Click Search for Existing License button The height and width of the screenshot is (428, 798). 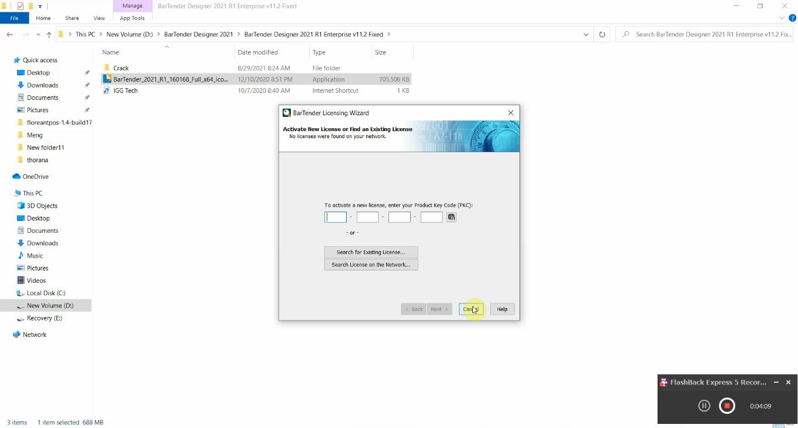pos(371,252)
